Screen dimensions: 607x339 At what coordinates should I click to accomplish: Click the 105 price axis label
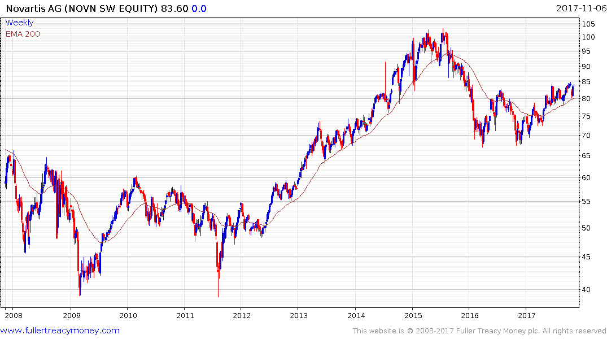tap(588, 24)
